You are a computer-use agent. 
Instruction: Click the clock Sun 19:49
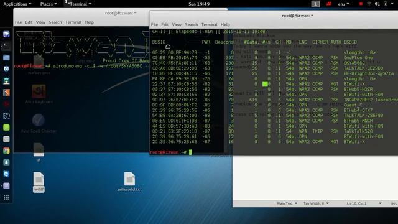pos(199,4)
